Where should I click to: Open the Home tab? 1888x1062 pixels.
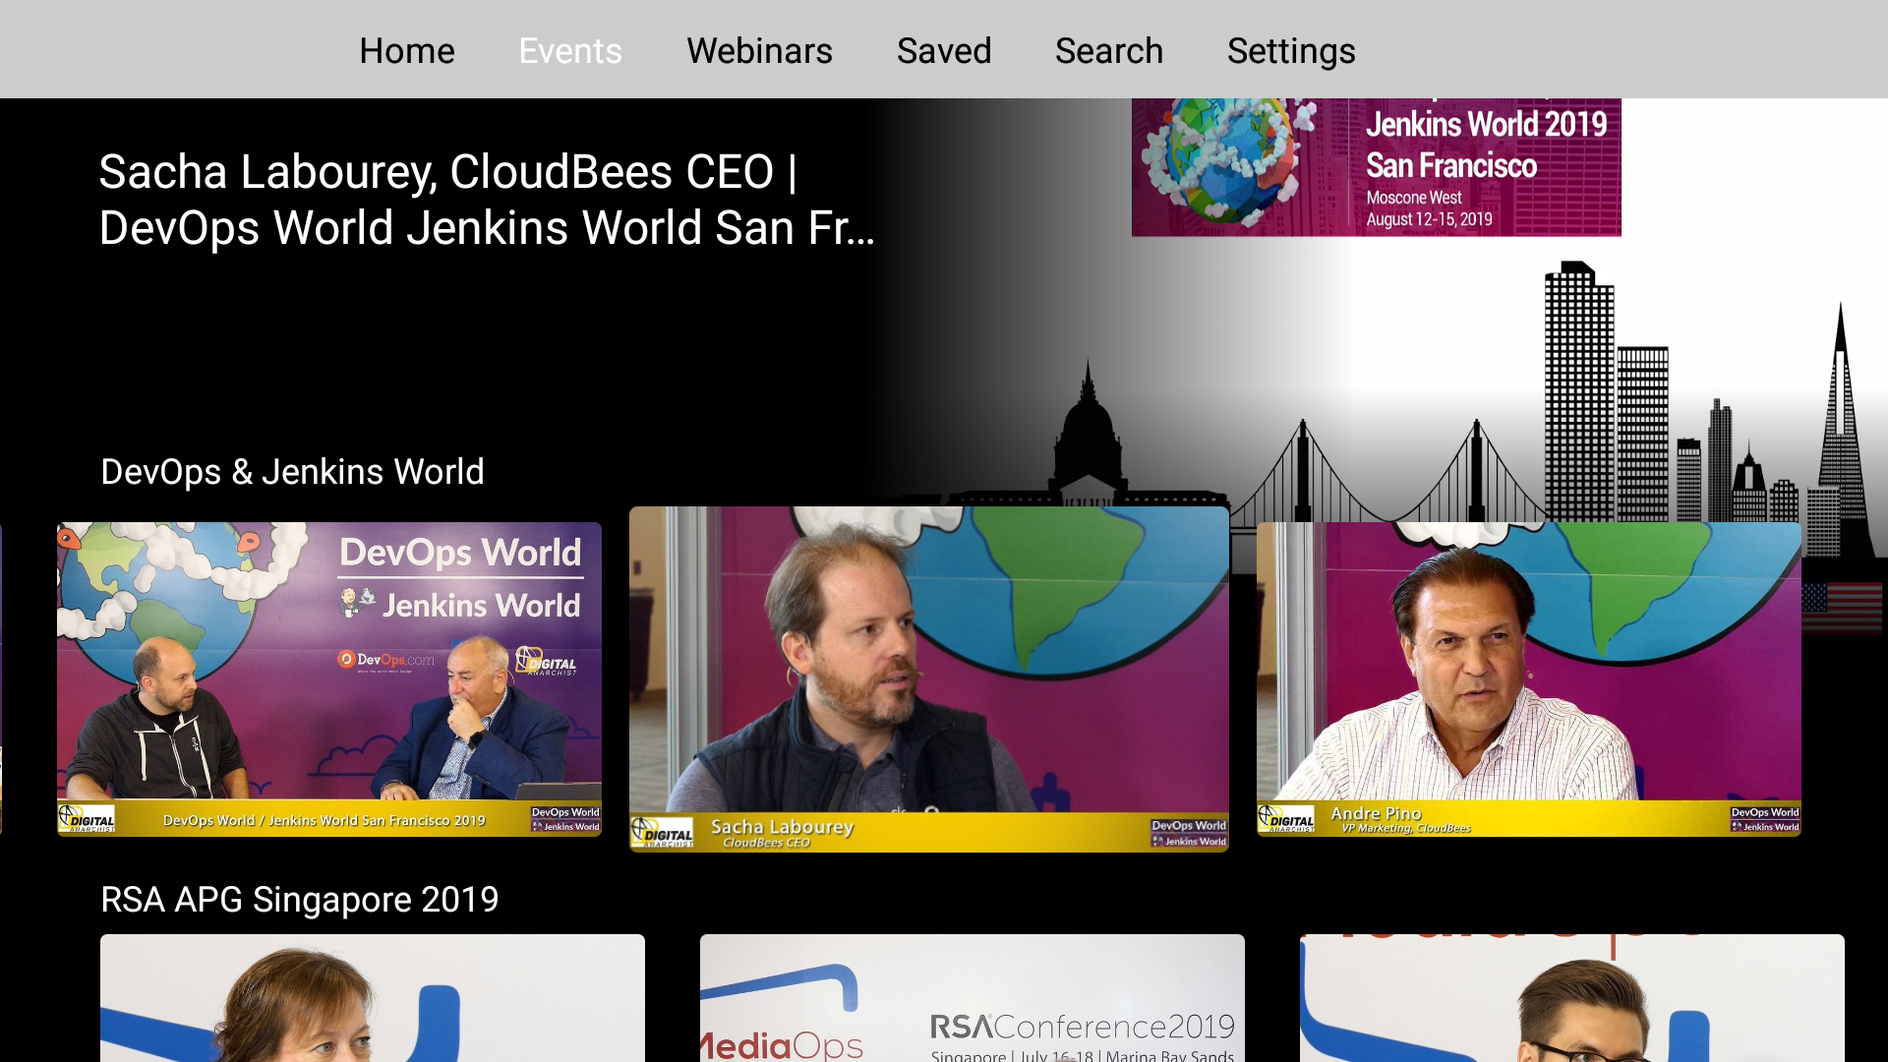(x=406, y=50)
